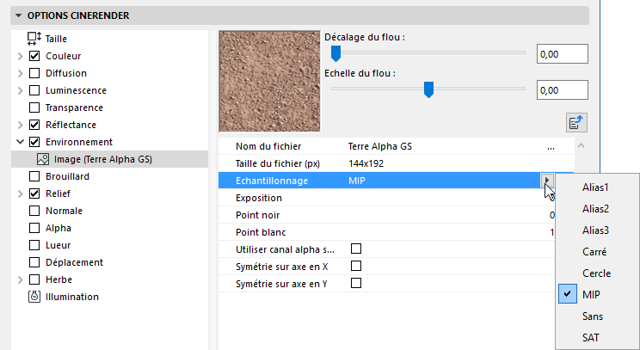Select the Taille row label
The width and height of the screenshot is (640, 350).
pyautogui.click(x=56, y=39)
